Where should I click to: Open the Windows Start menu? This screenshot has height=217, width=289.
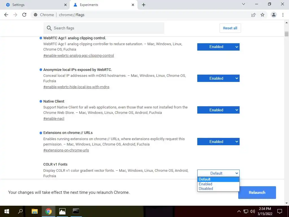(7, 211)
